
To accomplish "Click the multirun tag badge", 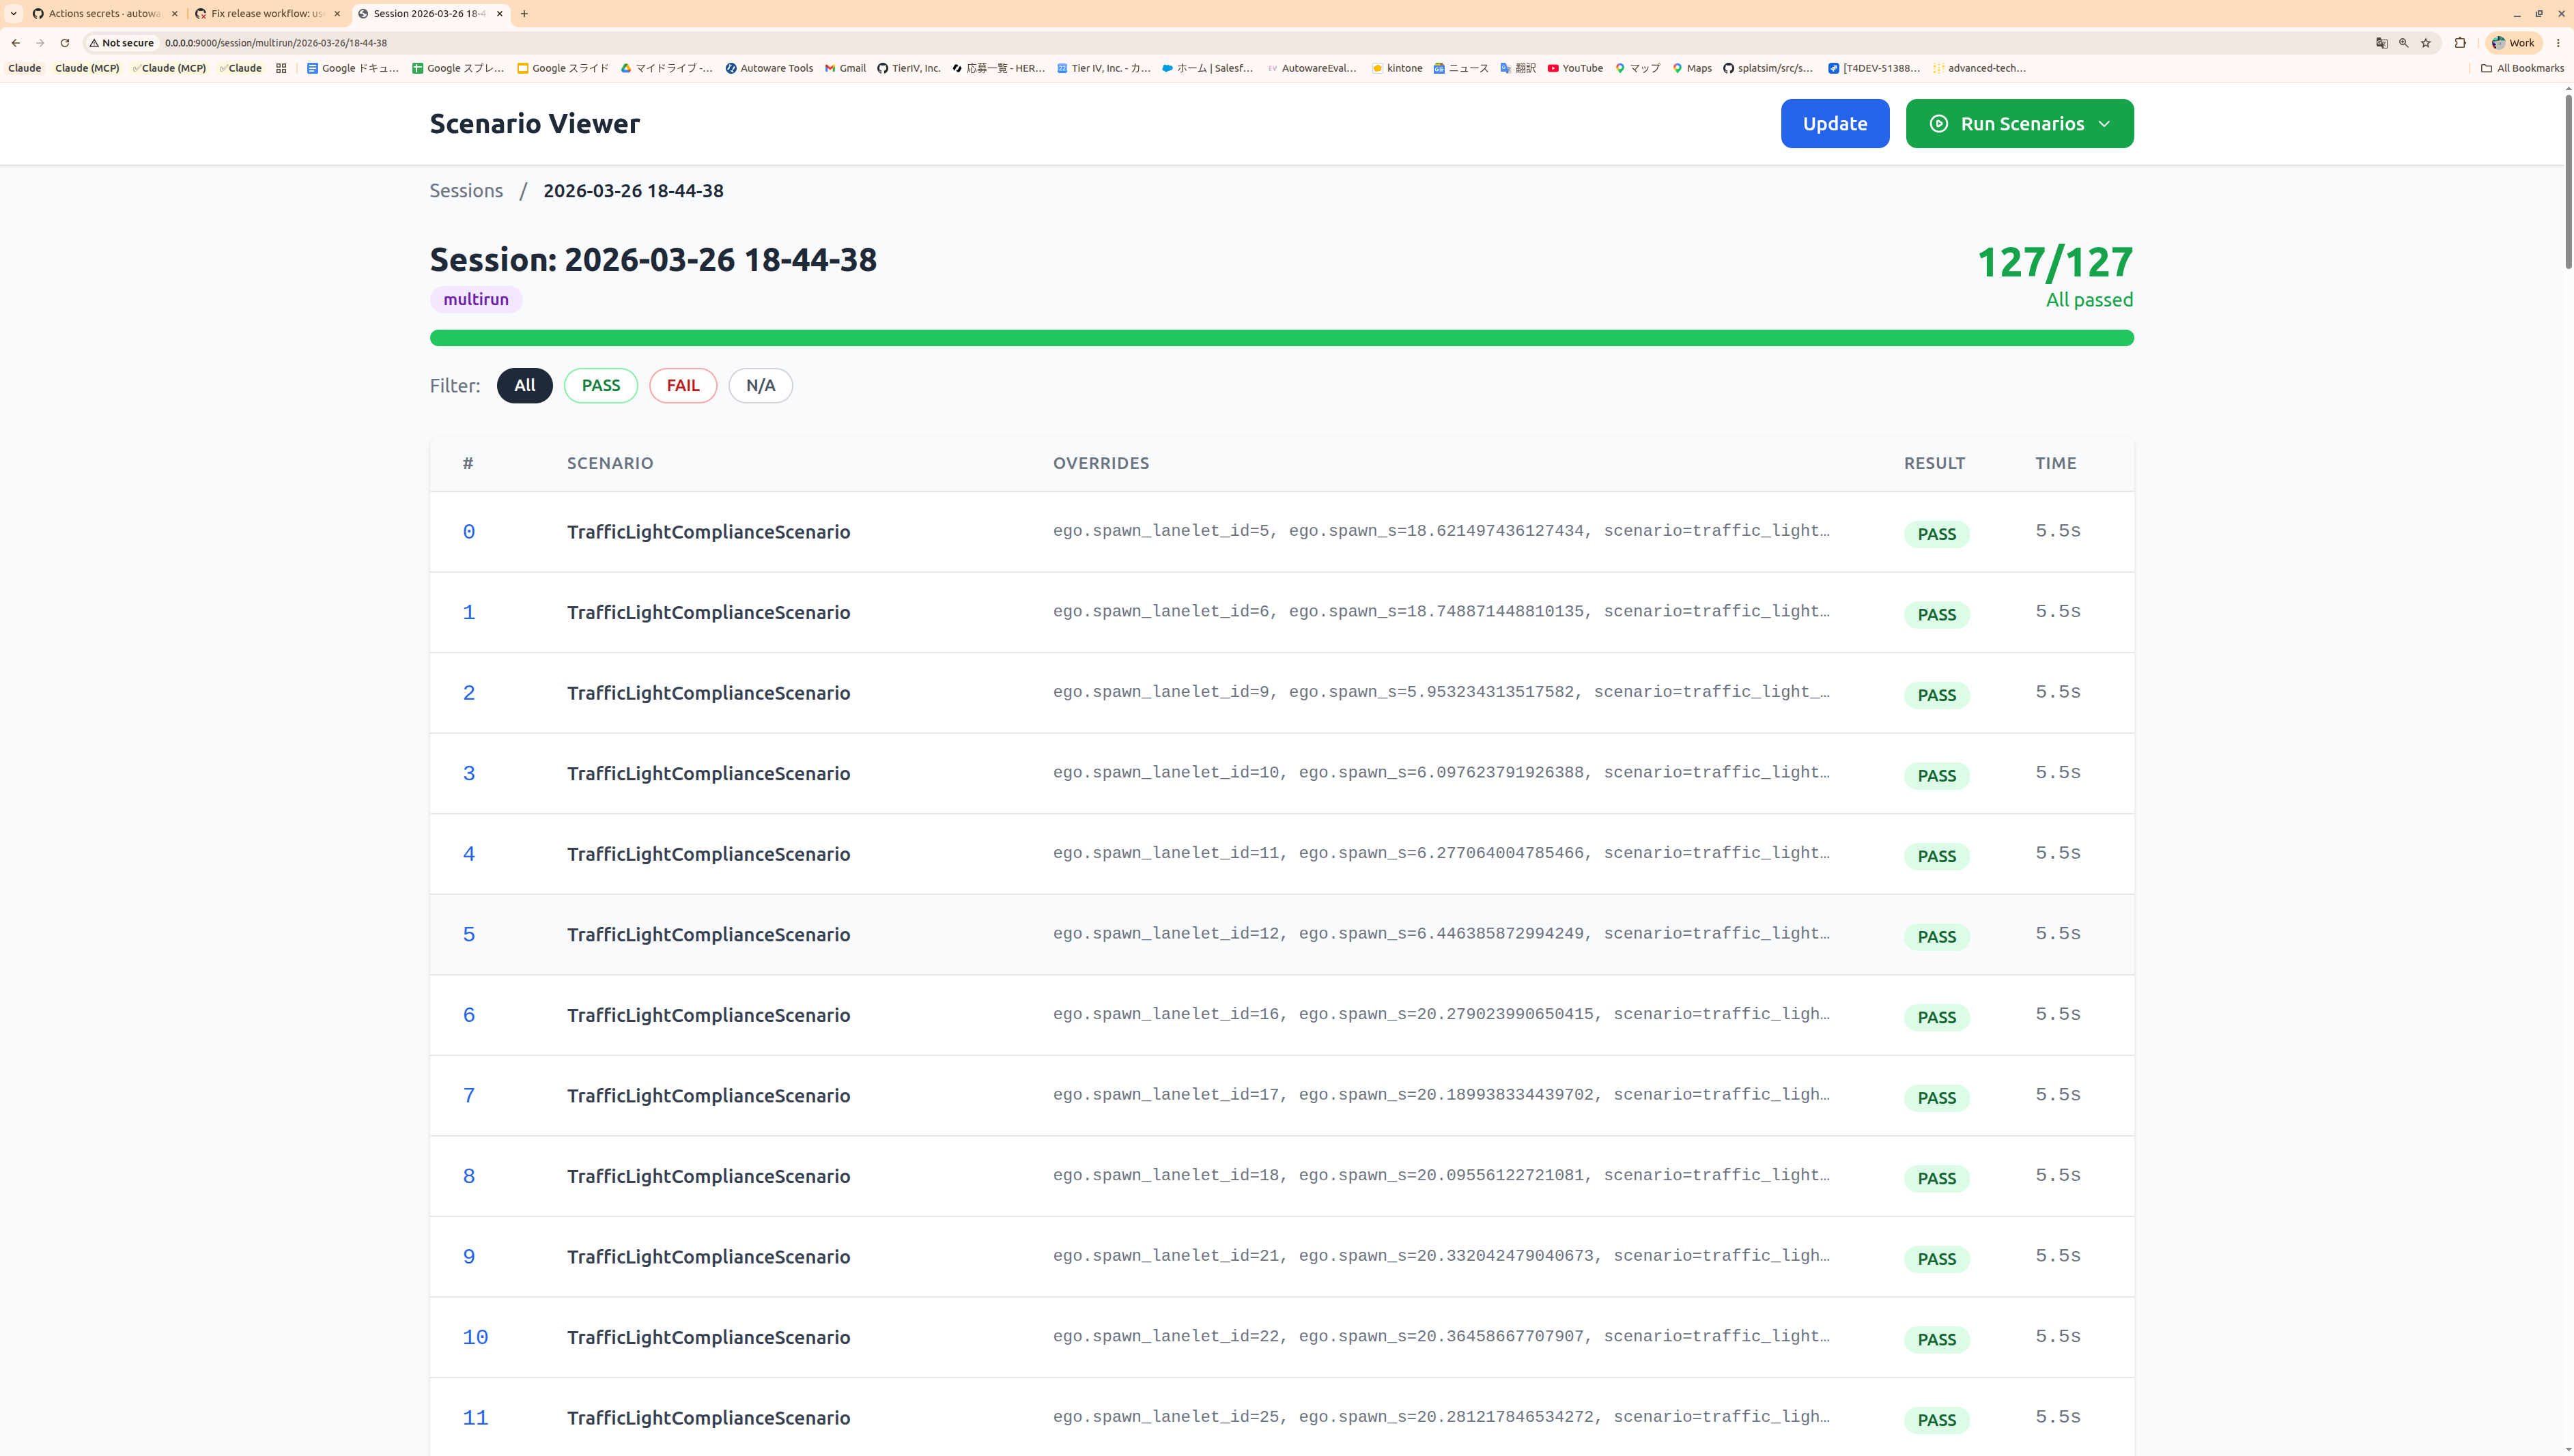I will (x=476, y=299).
